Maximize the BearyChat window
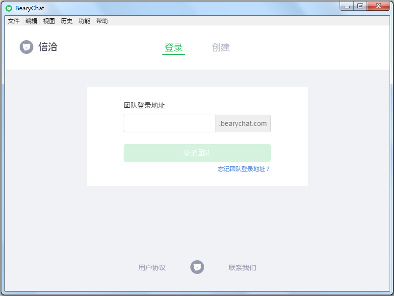 click(x=360, y=6)
